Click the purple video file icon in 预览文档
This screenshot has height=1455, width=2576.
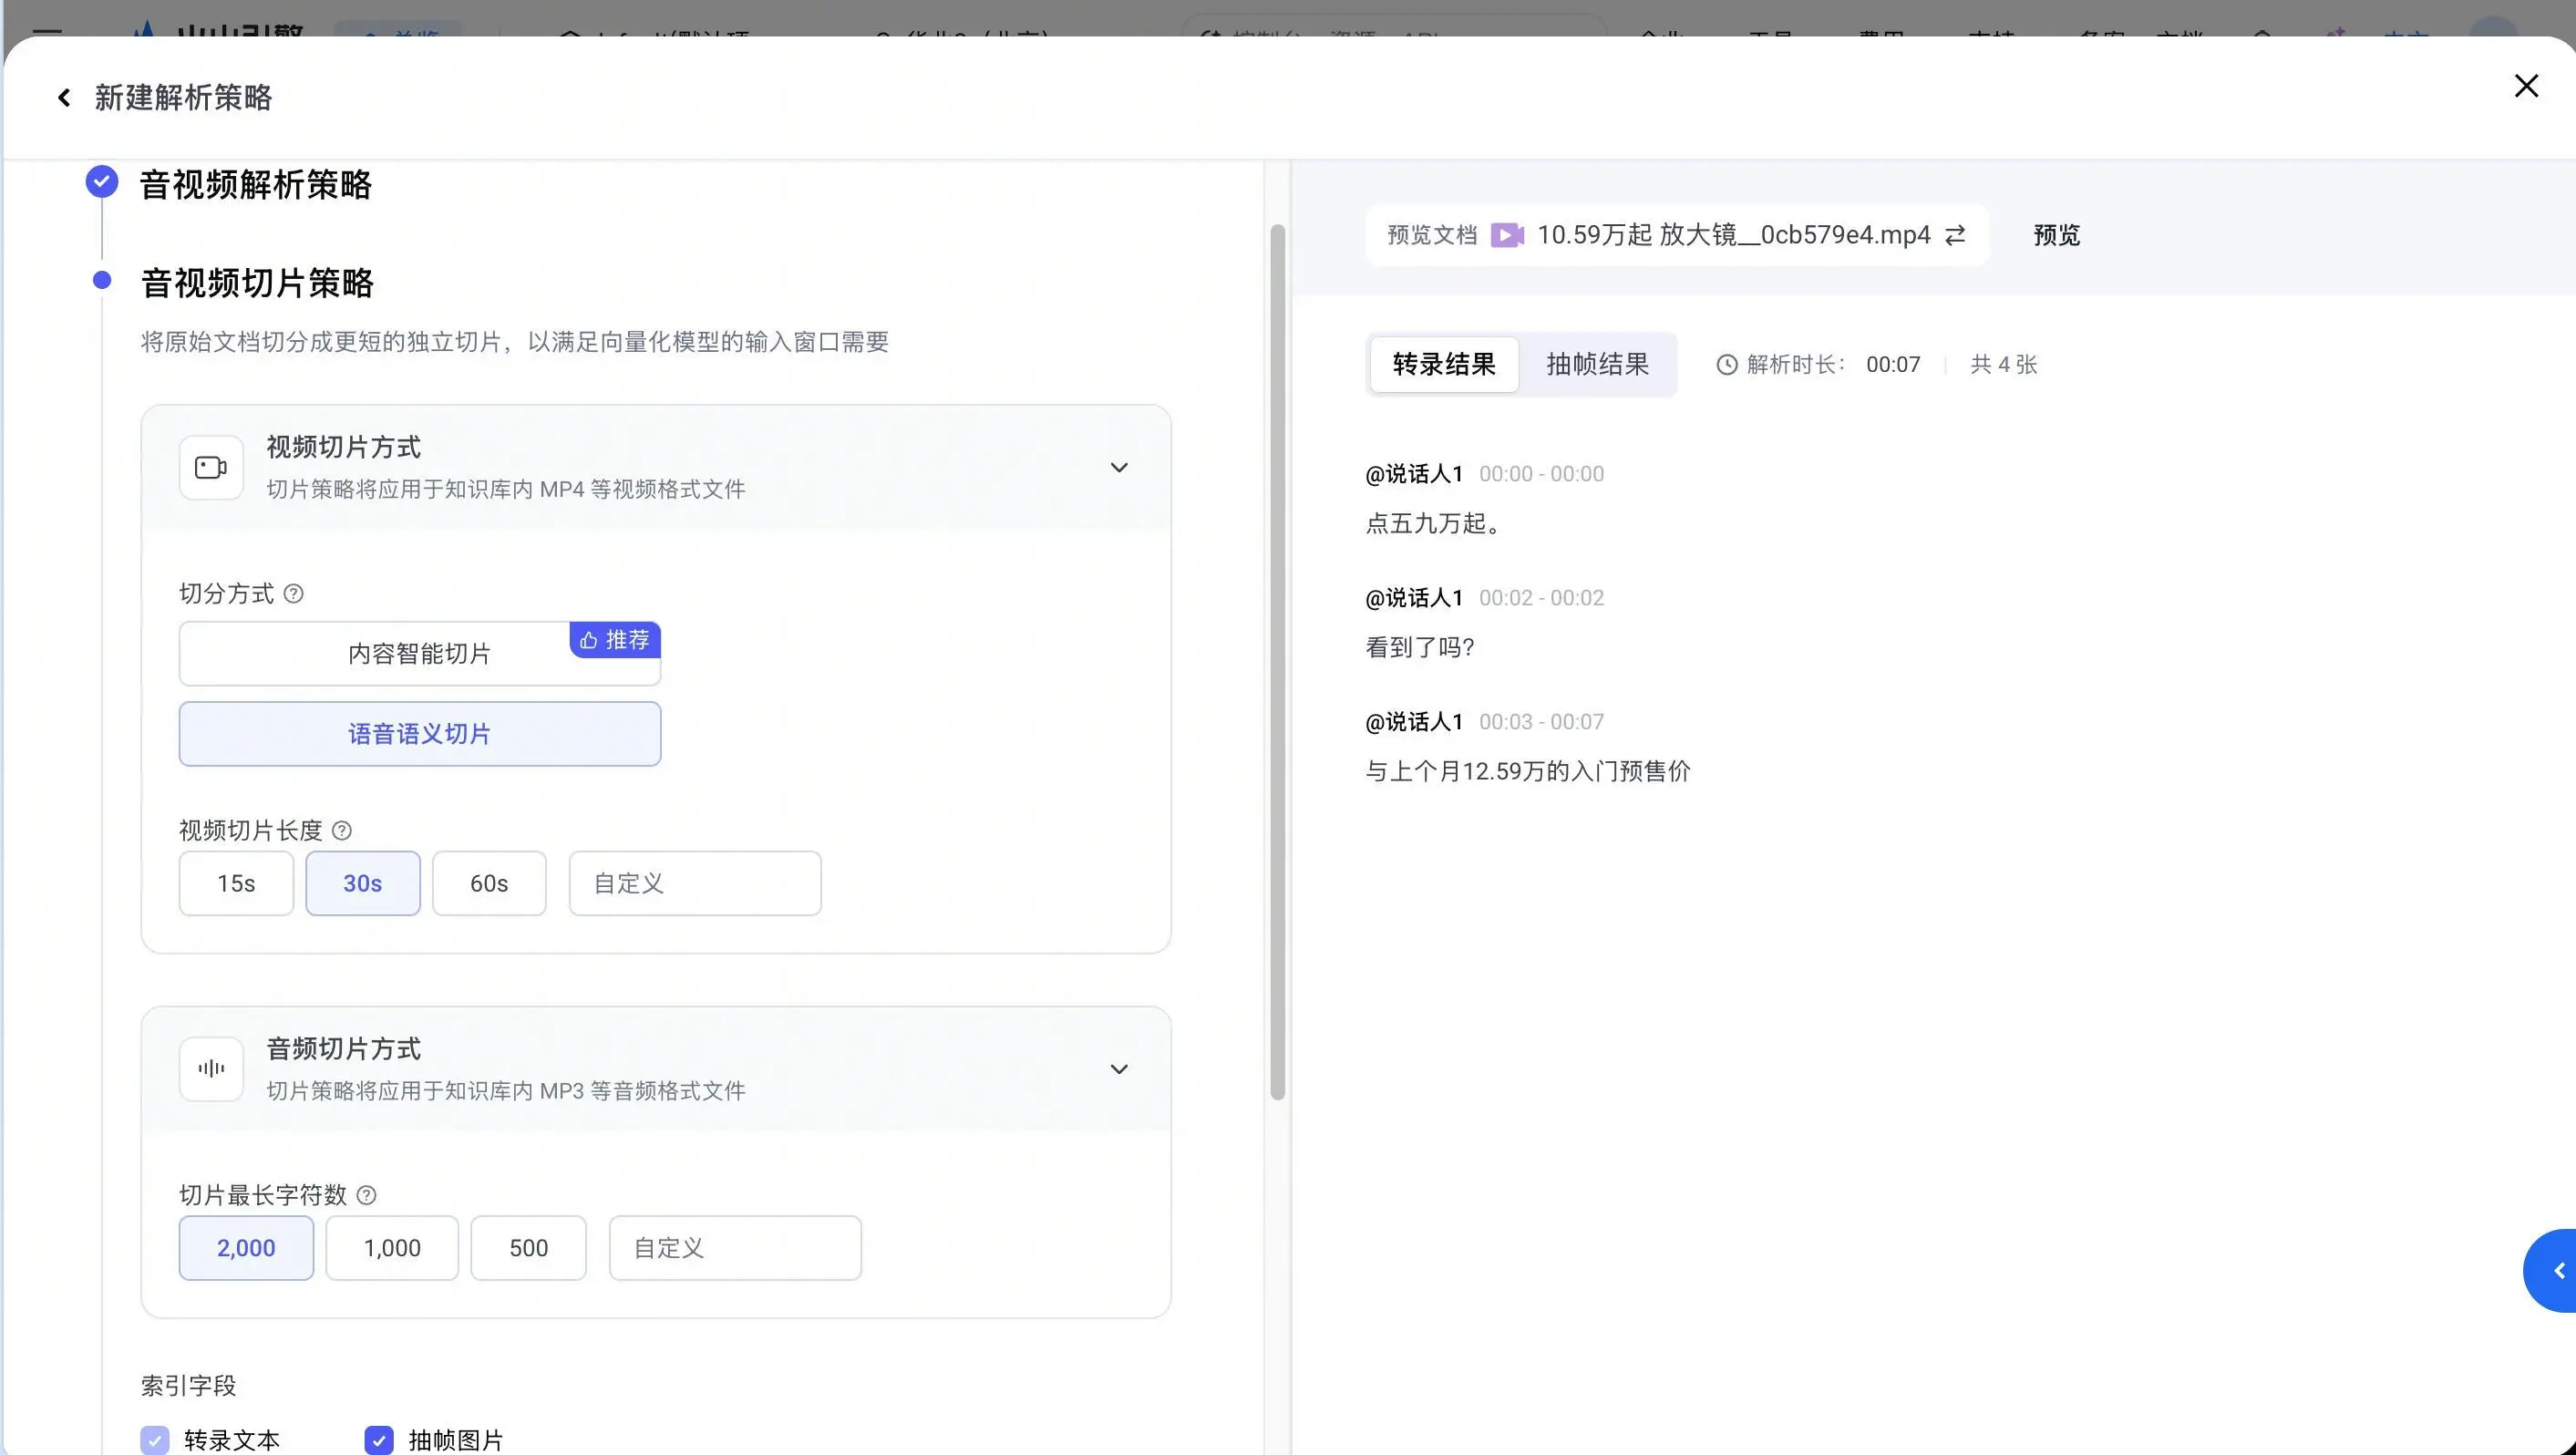tap(1507, 235)
